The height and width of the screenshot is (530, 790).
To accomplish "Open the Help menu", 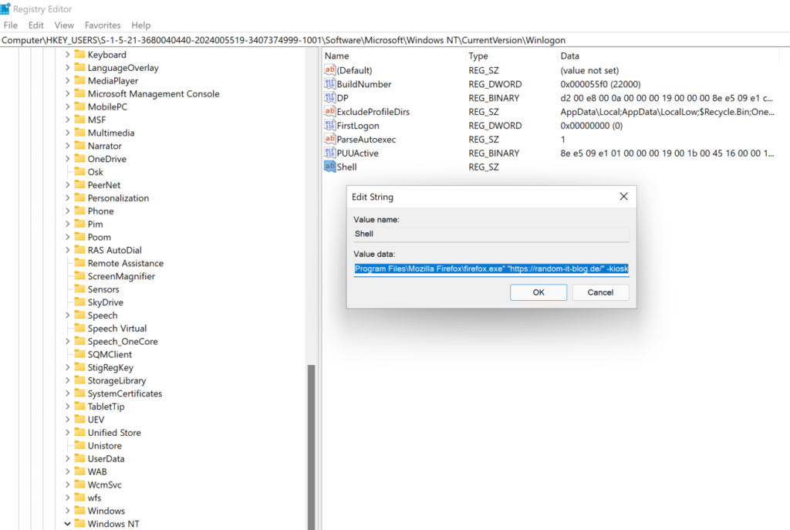I will pyautogui.click(x=141, y=25).
